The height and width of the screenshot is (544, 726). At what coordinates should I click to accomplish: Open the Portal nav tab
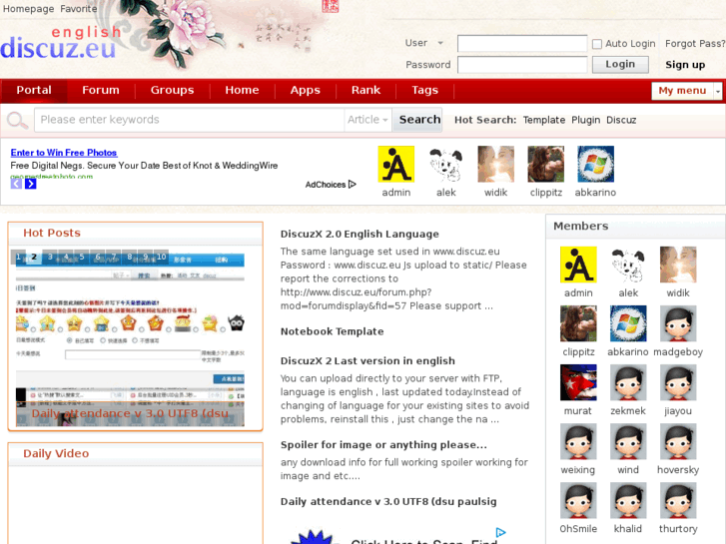34,90
